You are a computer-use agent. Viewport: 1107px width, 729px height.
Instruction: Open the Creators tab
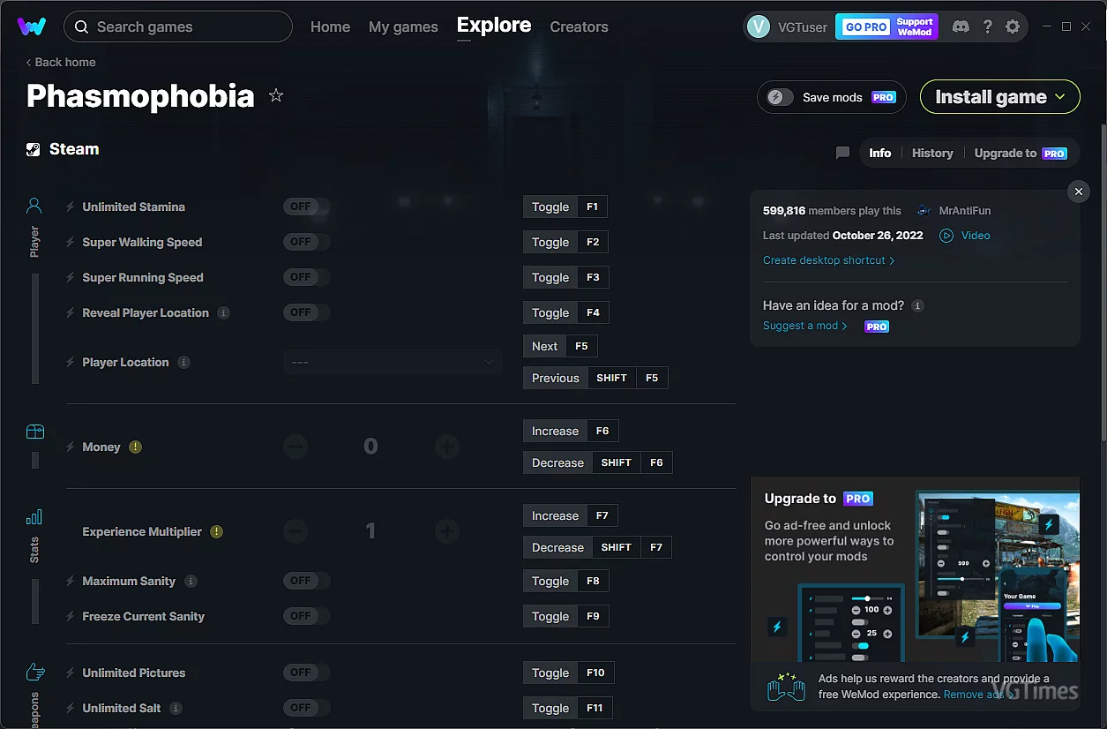[579, 26]
